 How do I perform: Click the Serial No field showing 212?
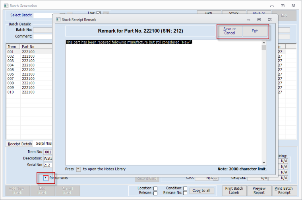pyautogui.click(x=48, y=165)
